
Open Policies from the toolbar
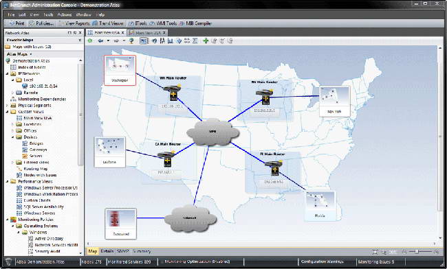[x=41, y=23]
